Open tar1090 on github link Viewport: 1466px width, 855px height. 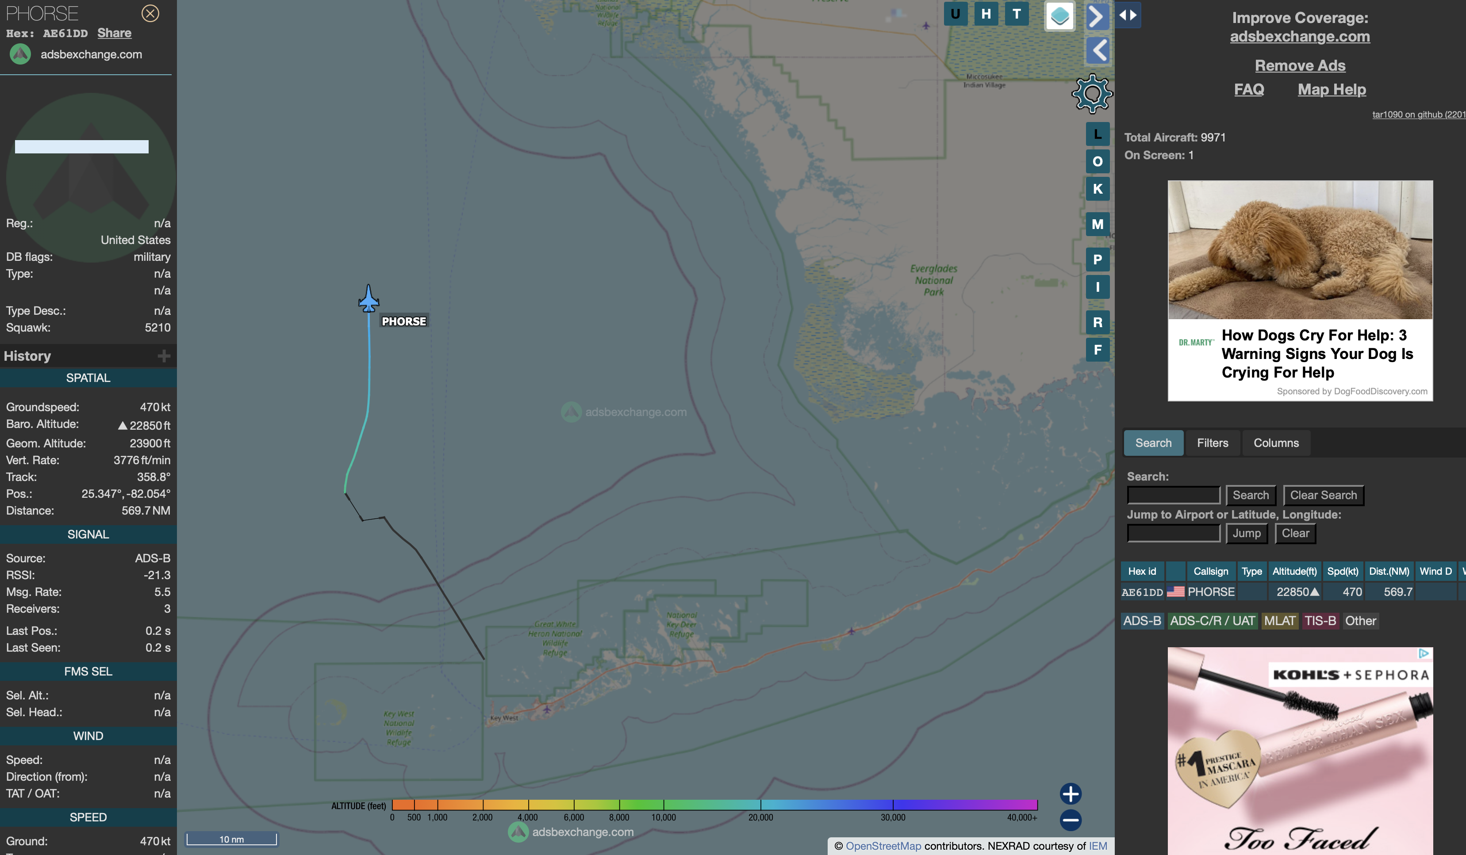pyautogui.click(x=1419, y=115)
